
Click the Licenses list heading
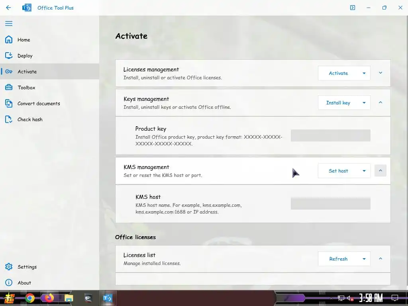point(139,255)
